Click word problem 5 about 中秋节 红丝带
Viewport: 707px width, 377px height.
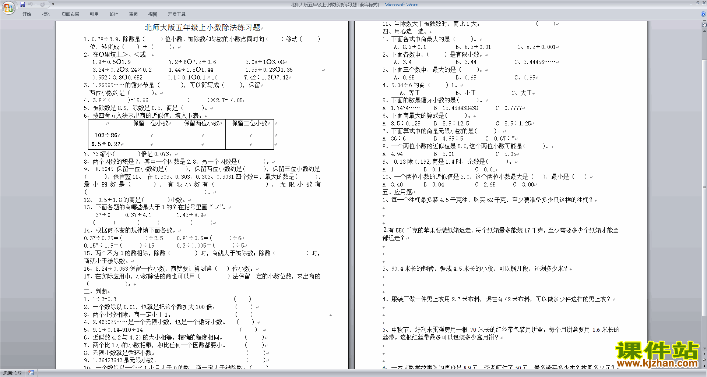(x=501, y=334)
